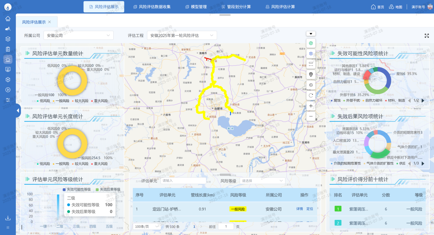The height and width of the screenshot is (235, 434).
Task: Open the 风险等级 filter dropdown
Action: [x=262, y=181]
